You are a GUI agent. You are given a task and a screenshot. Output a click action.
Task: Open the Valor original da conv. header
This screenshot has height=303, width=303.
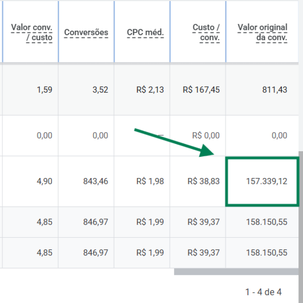point(262,32)
